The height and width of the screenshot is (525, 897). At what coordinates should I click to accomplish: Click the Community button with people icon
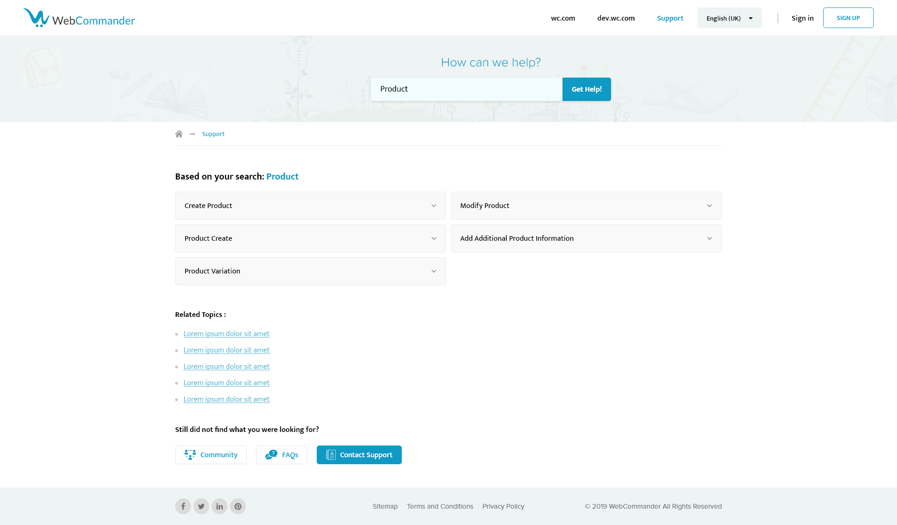(x=211, y=455)
